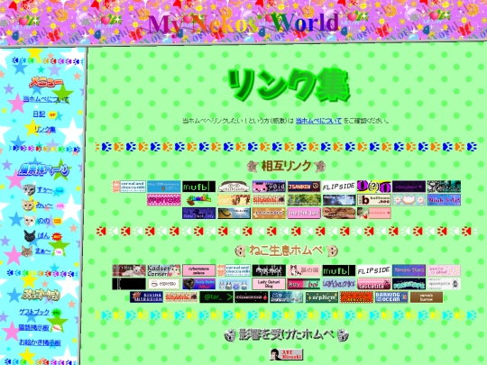This screenshot has width=487, height=365.
Task: Open the brown venus burrow banner
Action: click(x=427, y=297)
